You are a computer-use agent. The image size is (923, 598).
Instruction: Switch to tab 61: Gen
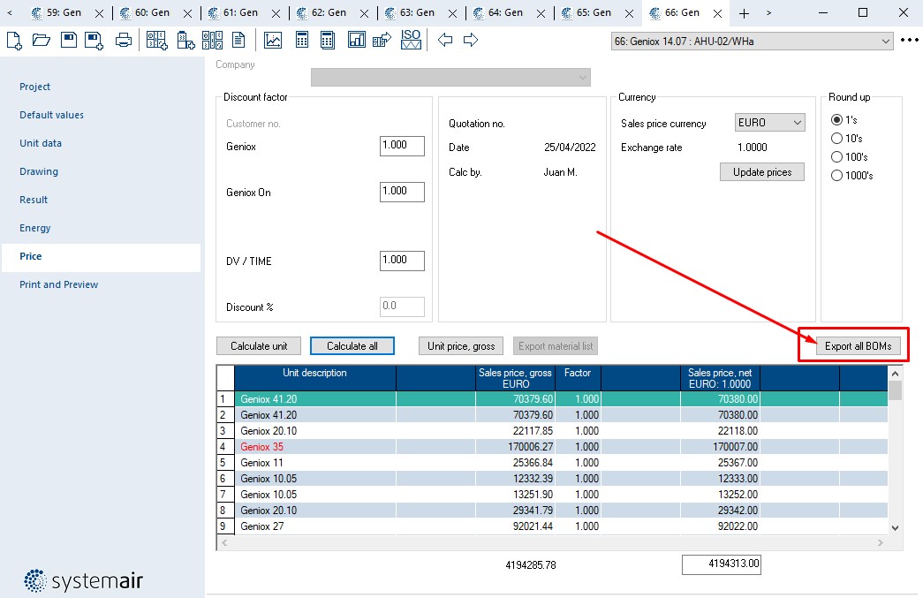tap(240, 13)
